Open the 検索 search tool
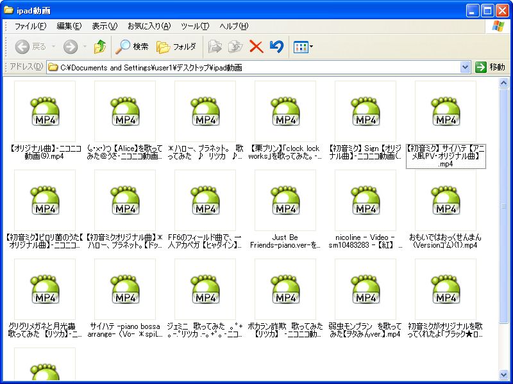 coord(132,47)
